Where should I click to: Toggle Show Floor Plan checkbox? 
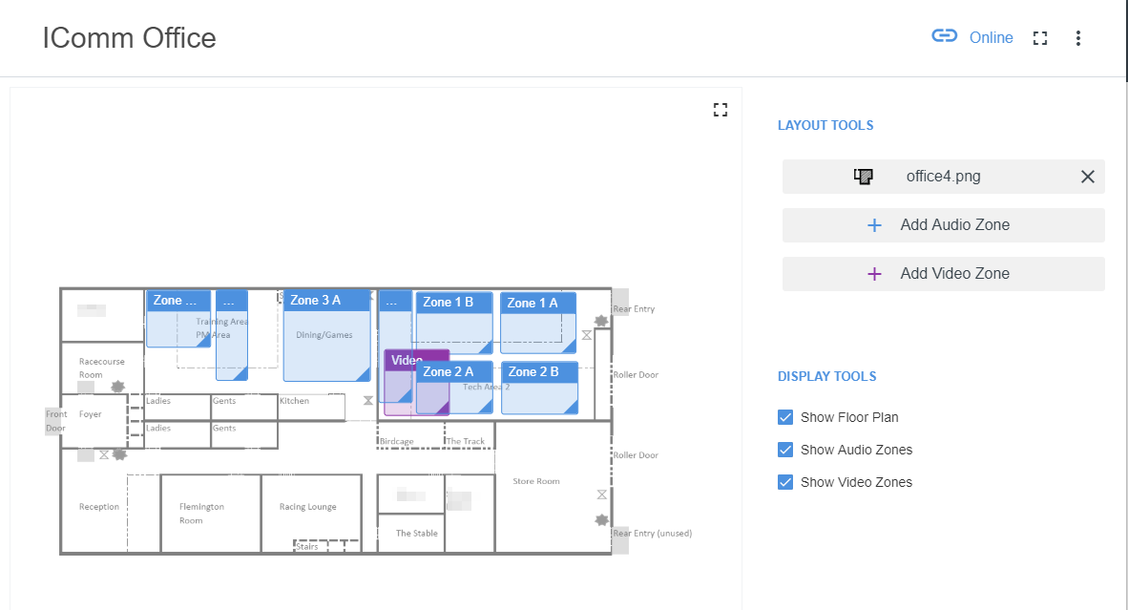pyautogui.click(x=785, y=417)
